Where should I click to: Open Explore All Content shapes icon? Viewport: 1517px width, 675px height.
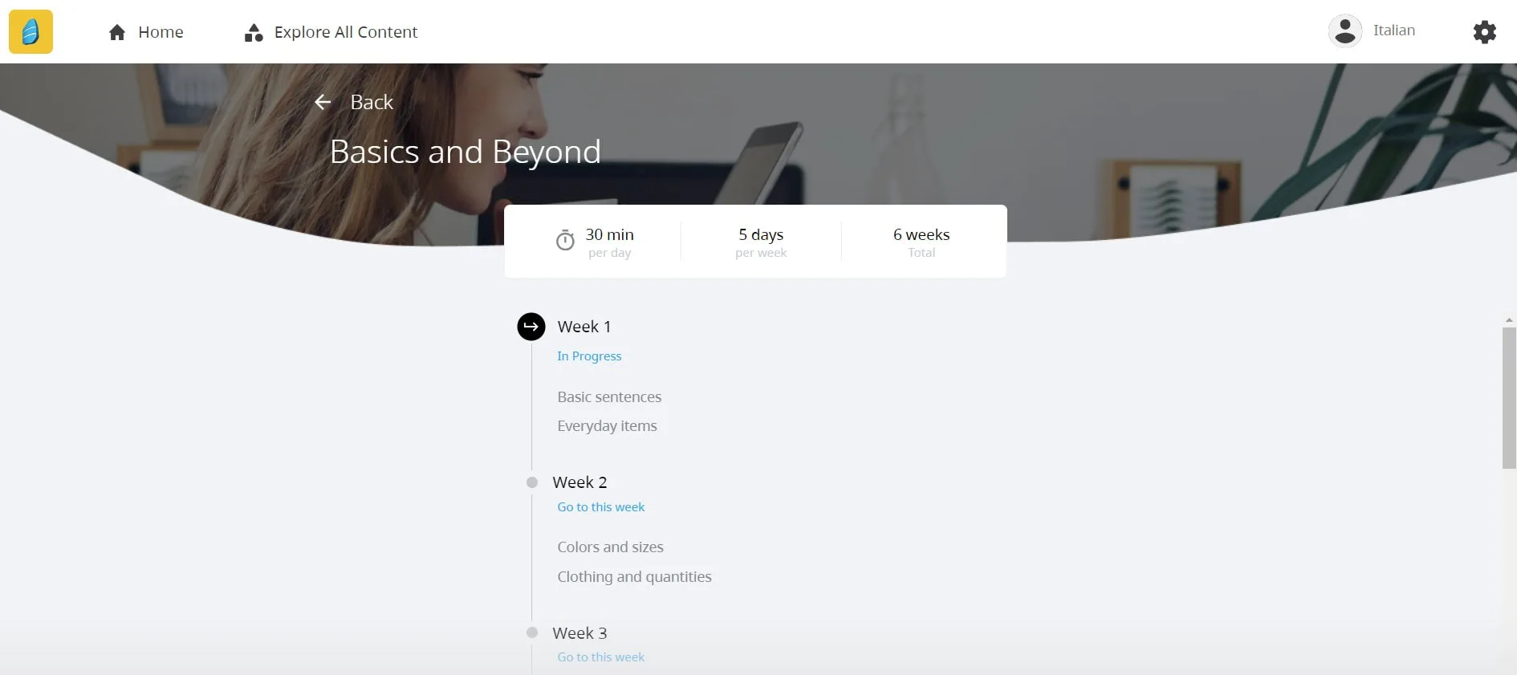254,32
